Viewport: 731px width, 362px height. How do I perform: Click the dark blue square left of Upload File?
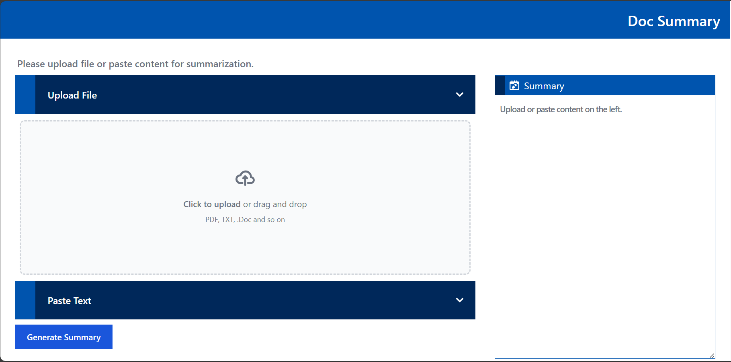pyautogui.click(x=25, y=95)
